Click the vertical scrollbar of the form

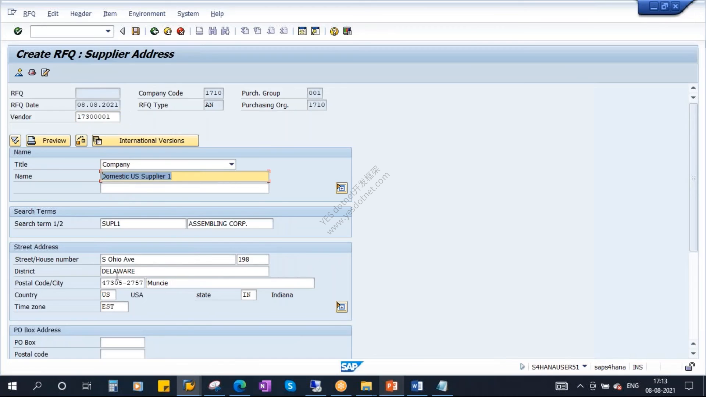[x=693, y=177]
